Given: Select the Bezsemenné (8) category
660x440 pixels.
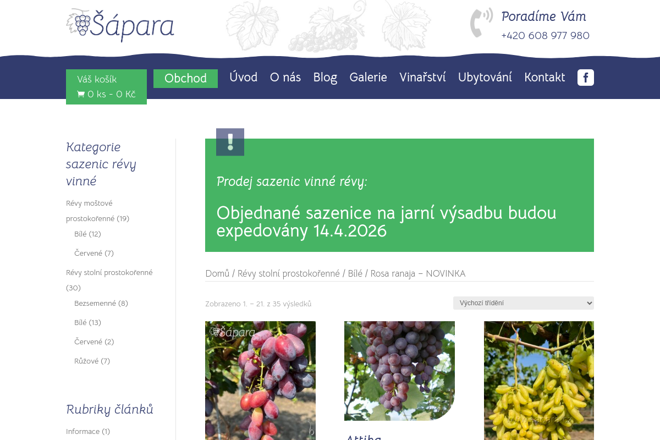Looking at the screenshot, I should coord(101,303).
